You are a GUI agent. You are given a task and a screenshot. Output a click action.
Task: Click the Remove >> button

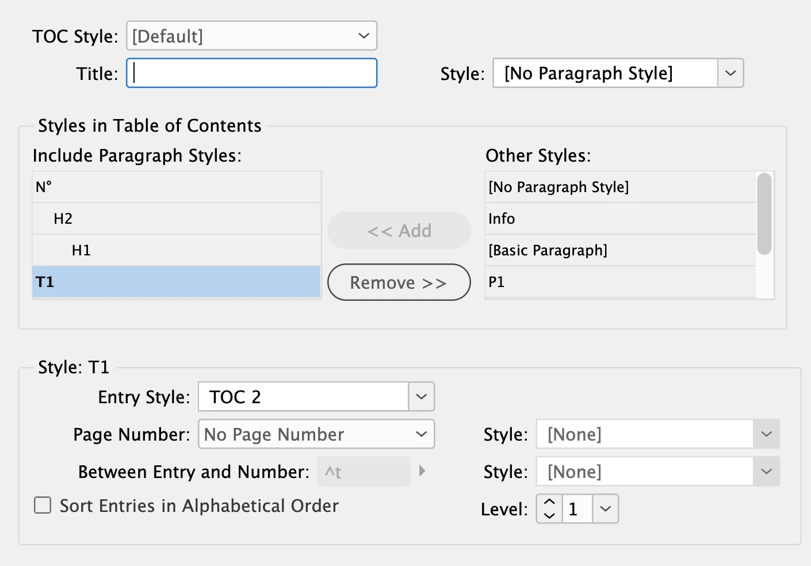399,282
